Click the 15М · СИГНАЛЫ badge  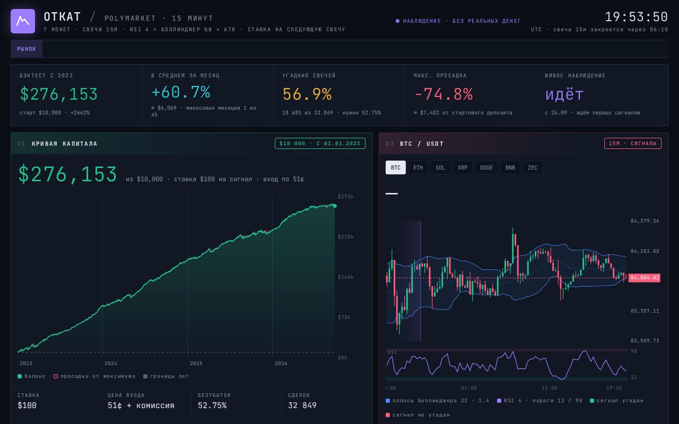633,144
